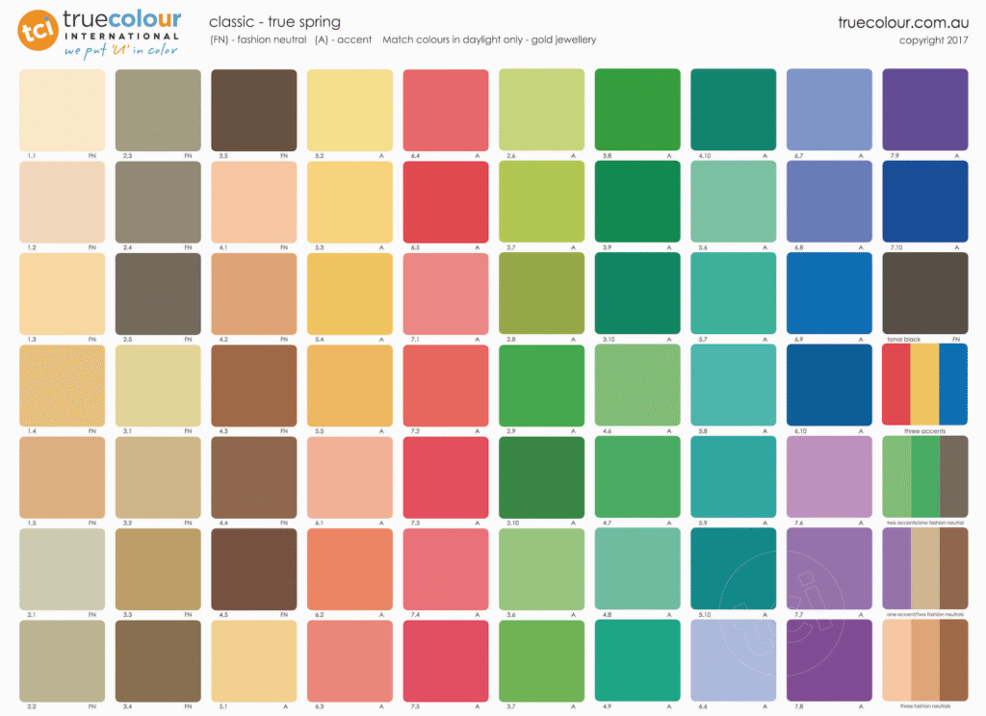Viewport: 986px width, 716px height.
Task: Click the three fashion neutrals swatch
Action: [924, 659]
